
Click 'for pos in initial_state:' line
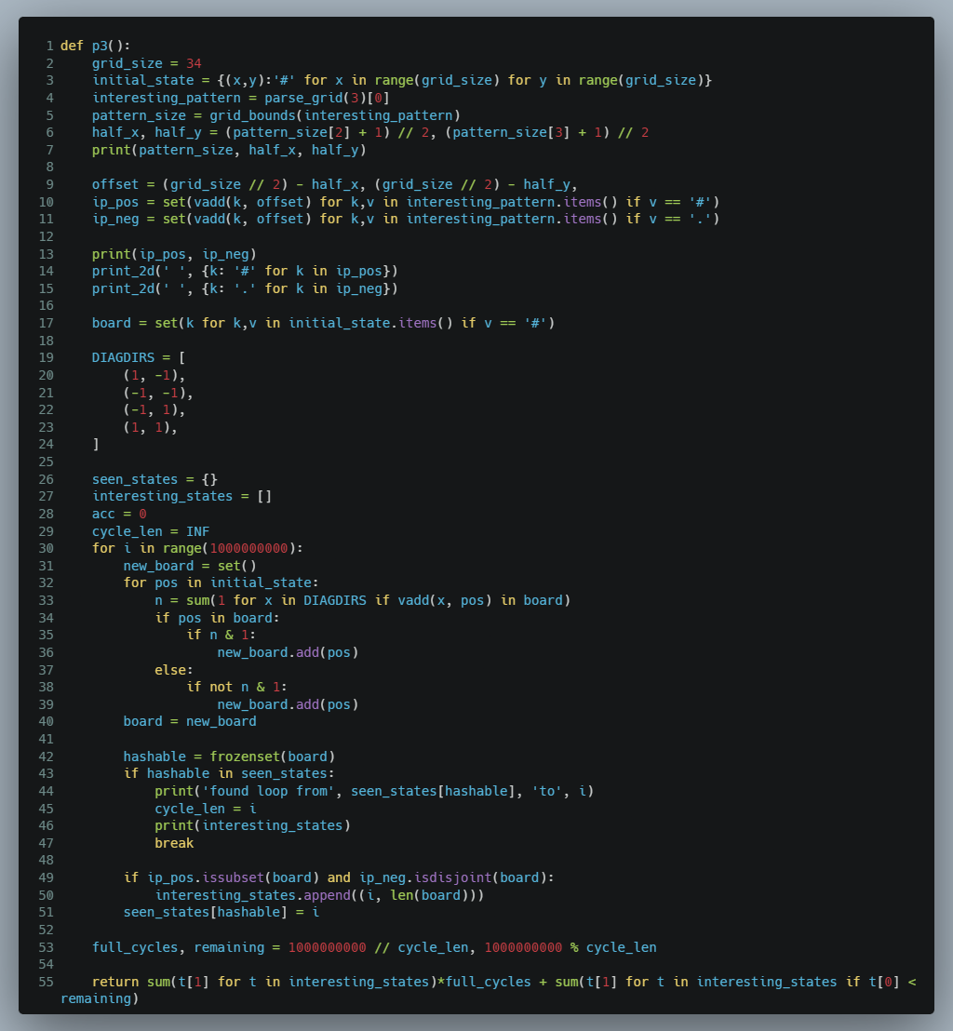click(221, 582)
